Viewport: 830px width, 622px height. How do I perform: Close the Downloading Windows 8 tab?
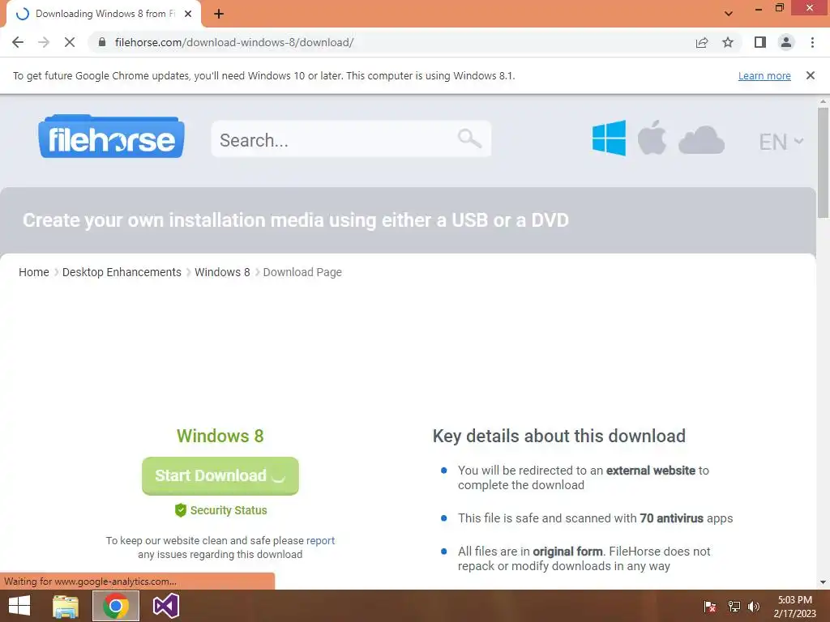point(188,14)
